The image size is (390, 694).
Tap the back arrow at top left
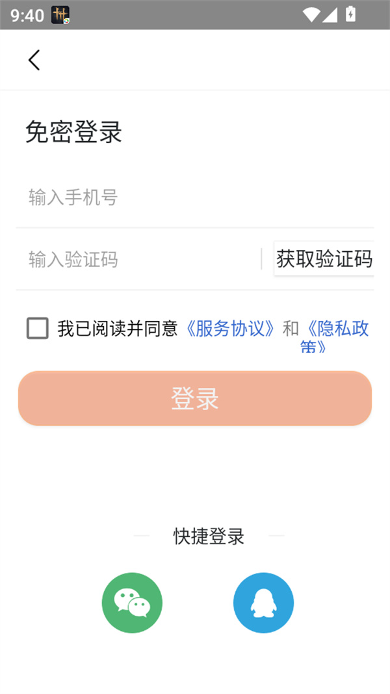click(x=34, y=59)
